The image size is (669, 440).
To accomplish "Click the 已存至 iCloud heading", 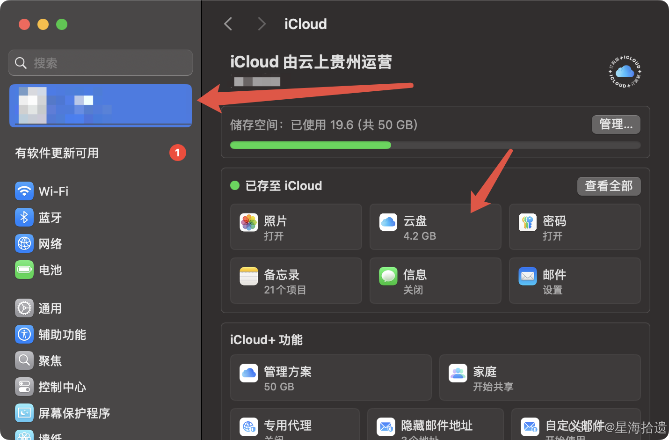I will coord(284,186).
